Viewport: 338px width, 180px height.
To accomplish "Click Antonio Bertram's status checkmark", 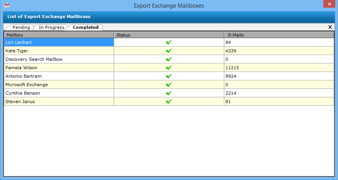I will [169, 76].
